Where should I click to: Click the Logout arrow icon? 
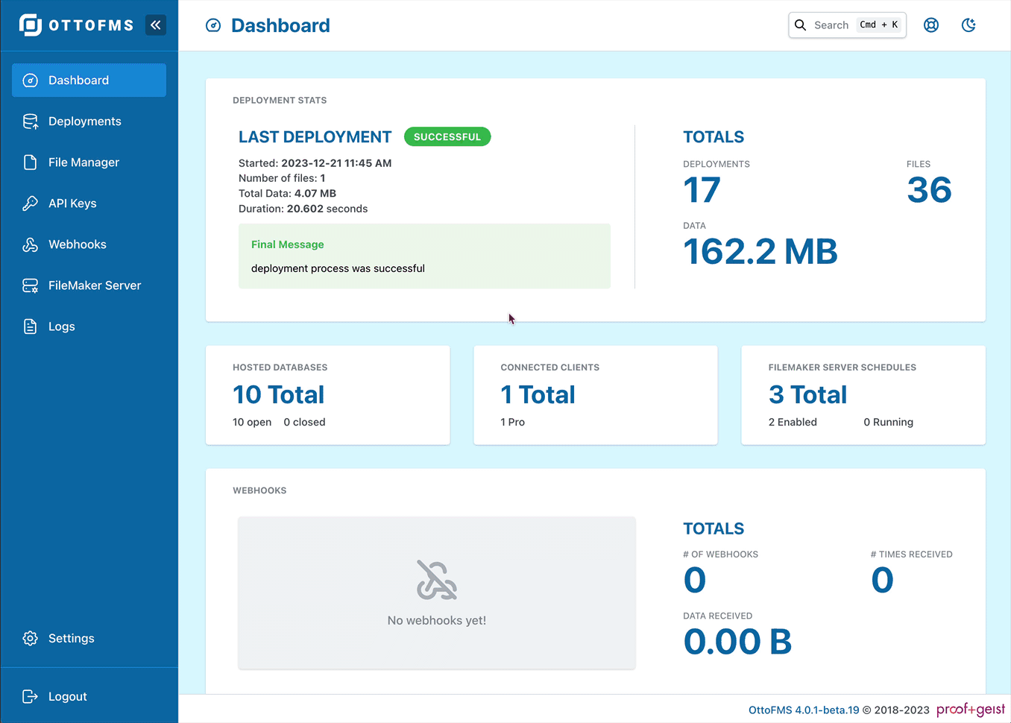pyautogui.click(x=31, y=697)
